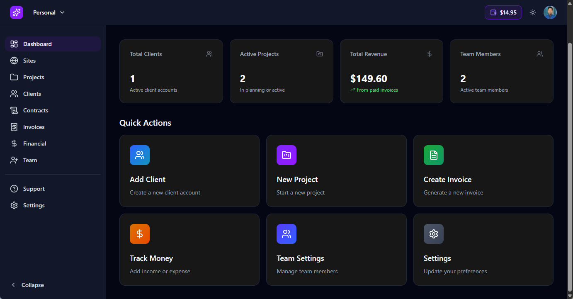Toggle the light/dark theme sun icon

click(x=533, y=12)
